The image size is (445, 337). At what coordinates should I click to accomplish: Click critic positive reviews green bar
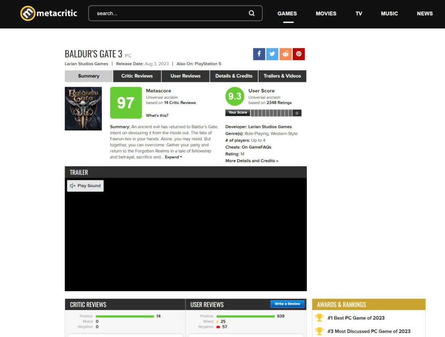tap(125, 316)
